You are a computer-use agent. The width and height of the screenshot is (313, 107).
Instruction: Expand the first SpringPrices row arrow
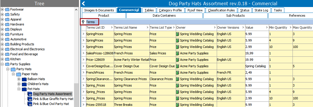pos(84,34)
